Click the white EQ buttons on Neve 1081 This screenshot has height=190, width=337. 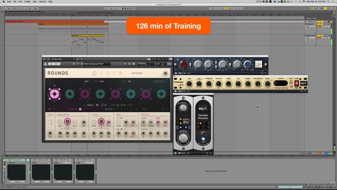pyautogui.click(x=258, y=64)
